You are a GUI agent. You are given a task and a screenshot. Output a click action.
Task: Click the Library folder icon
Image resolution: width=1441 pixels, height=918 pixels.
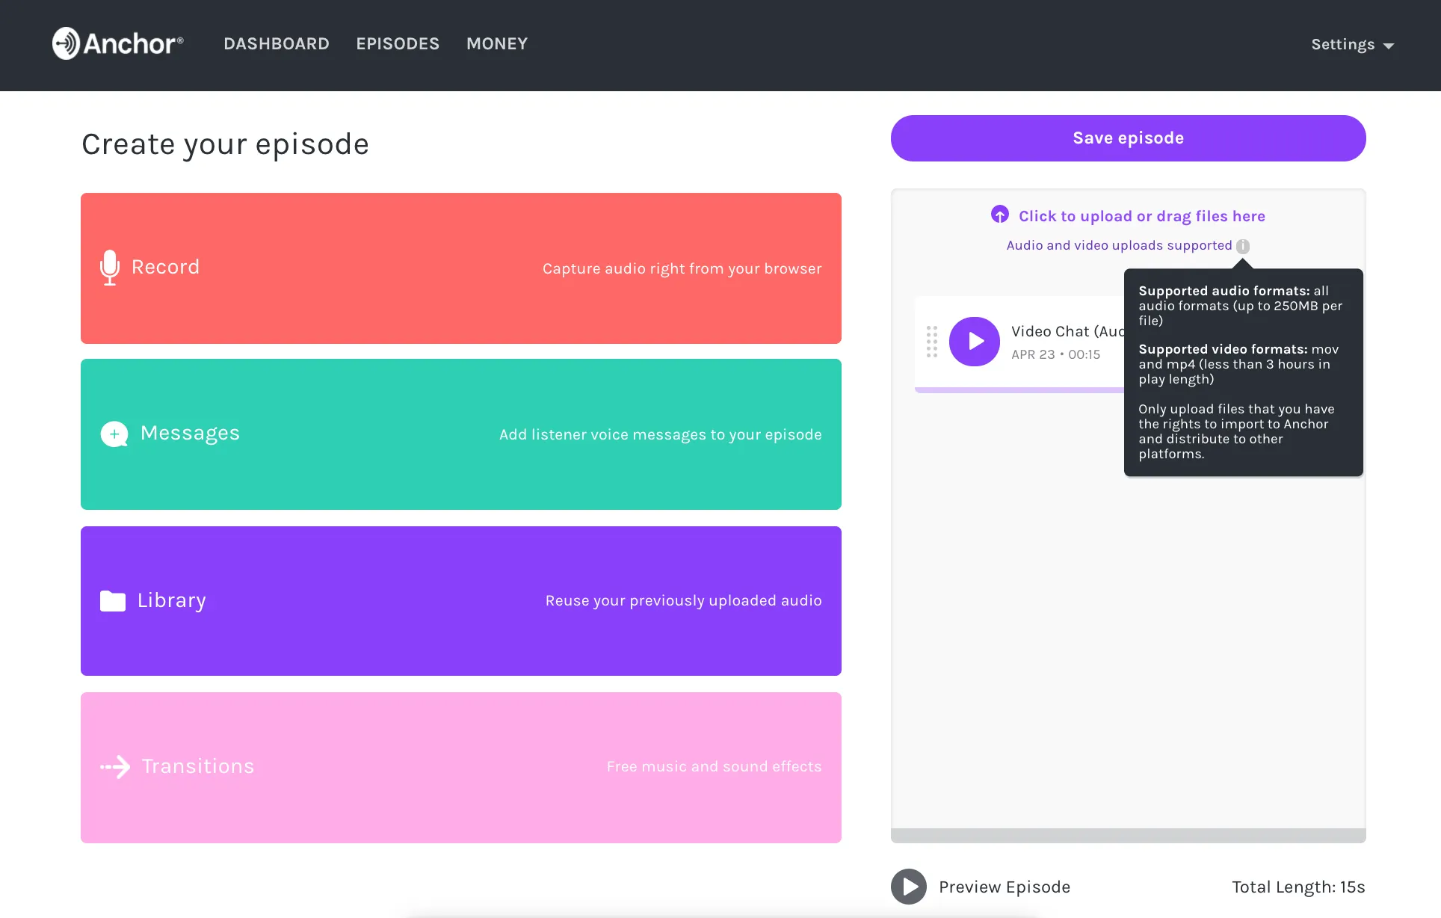click(x=113, y=601)
